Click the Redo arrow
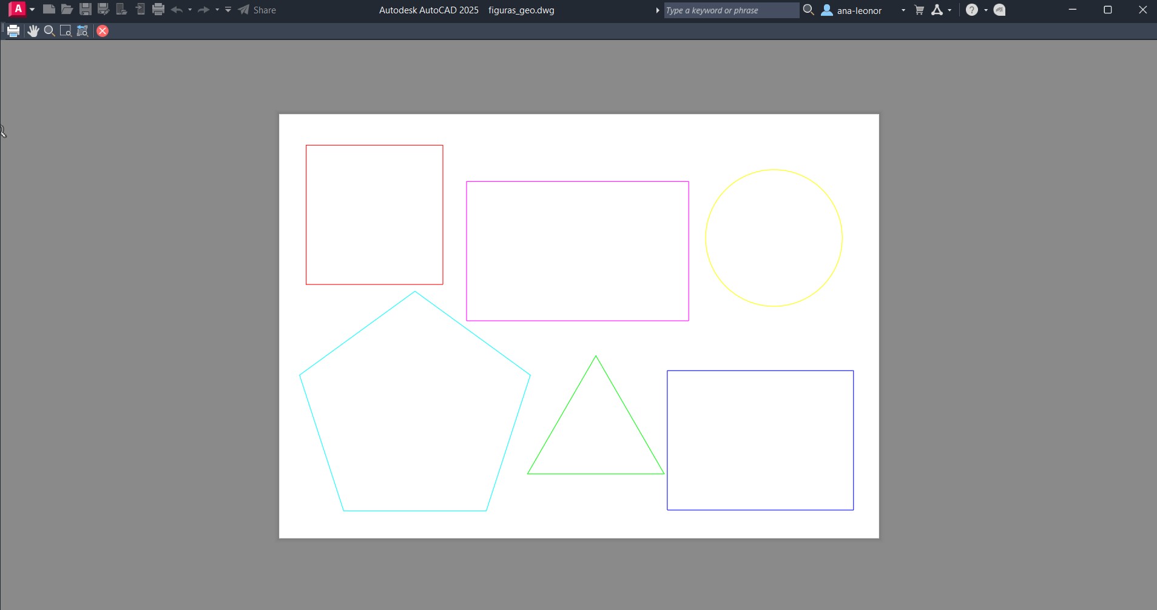Viewport: 1157px width, 610px height. pos(204,10)
